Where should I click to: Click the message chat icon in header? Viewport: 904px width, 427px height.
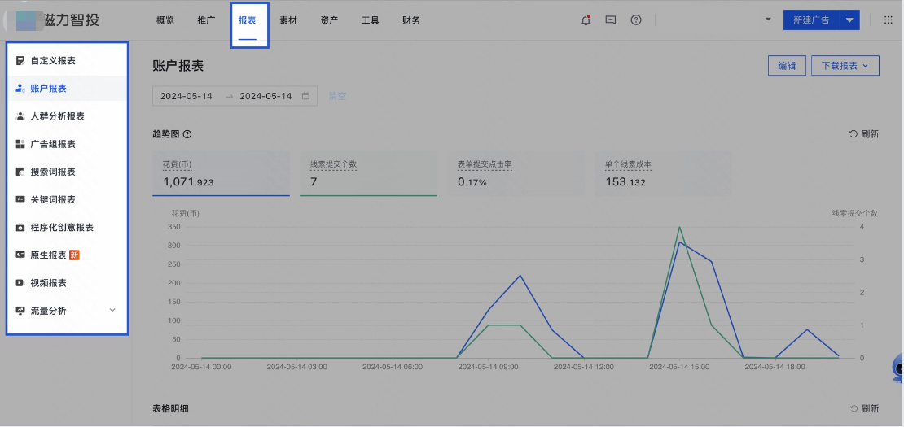(x=611, y=20)
